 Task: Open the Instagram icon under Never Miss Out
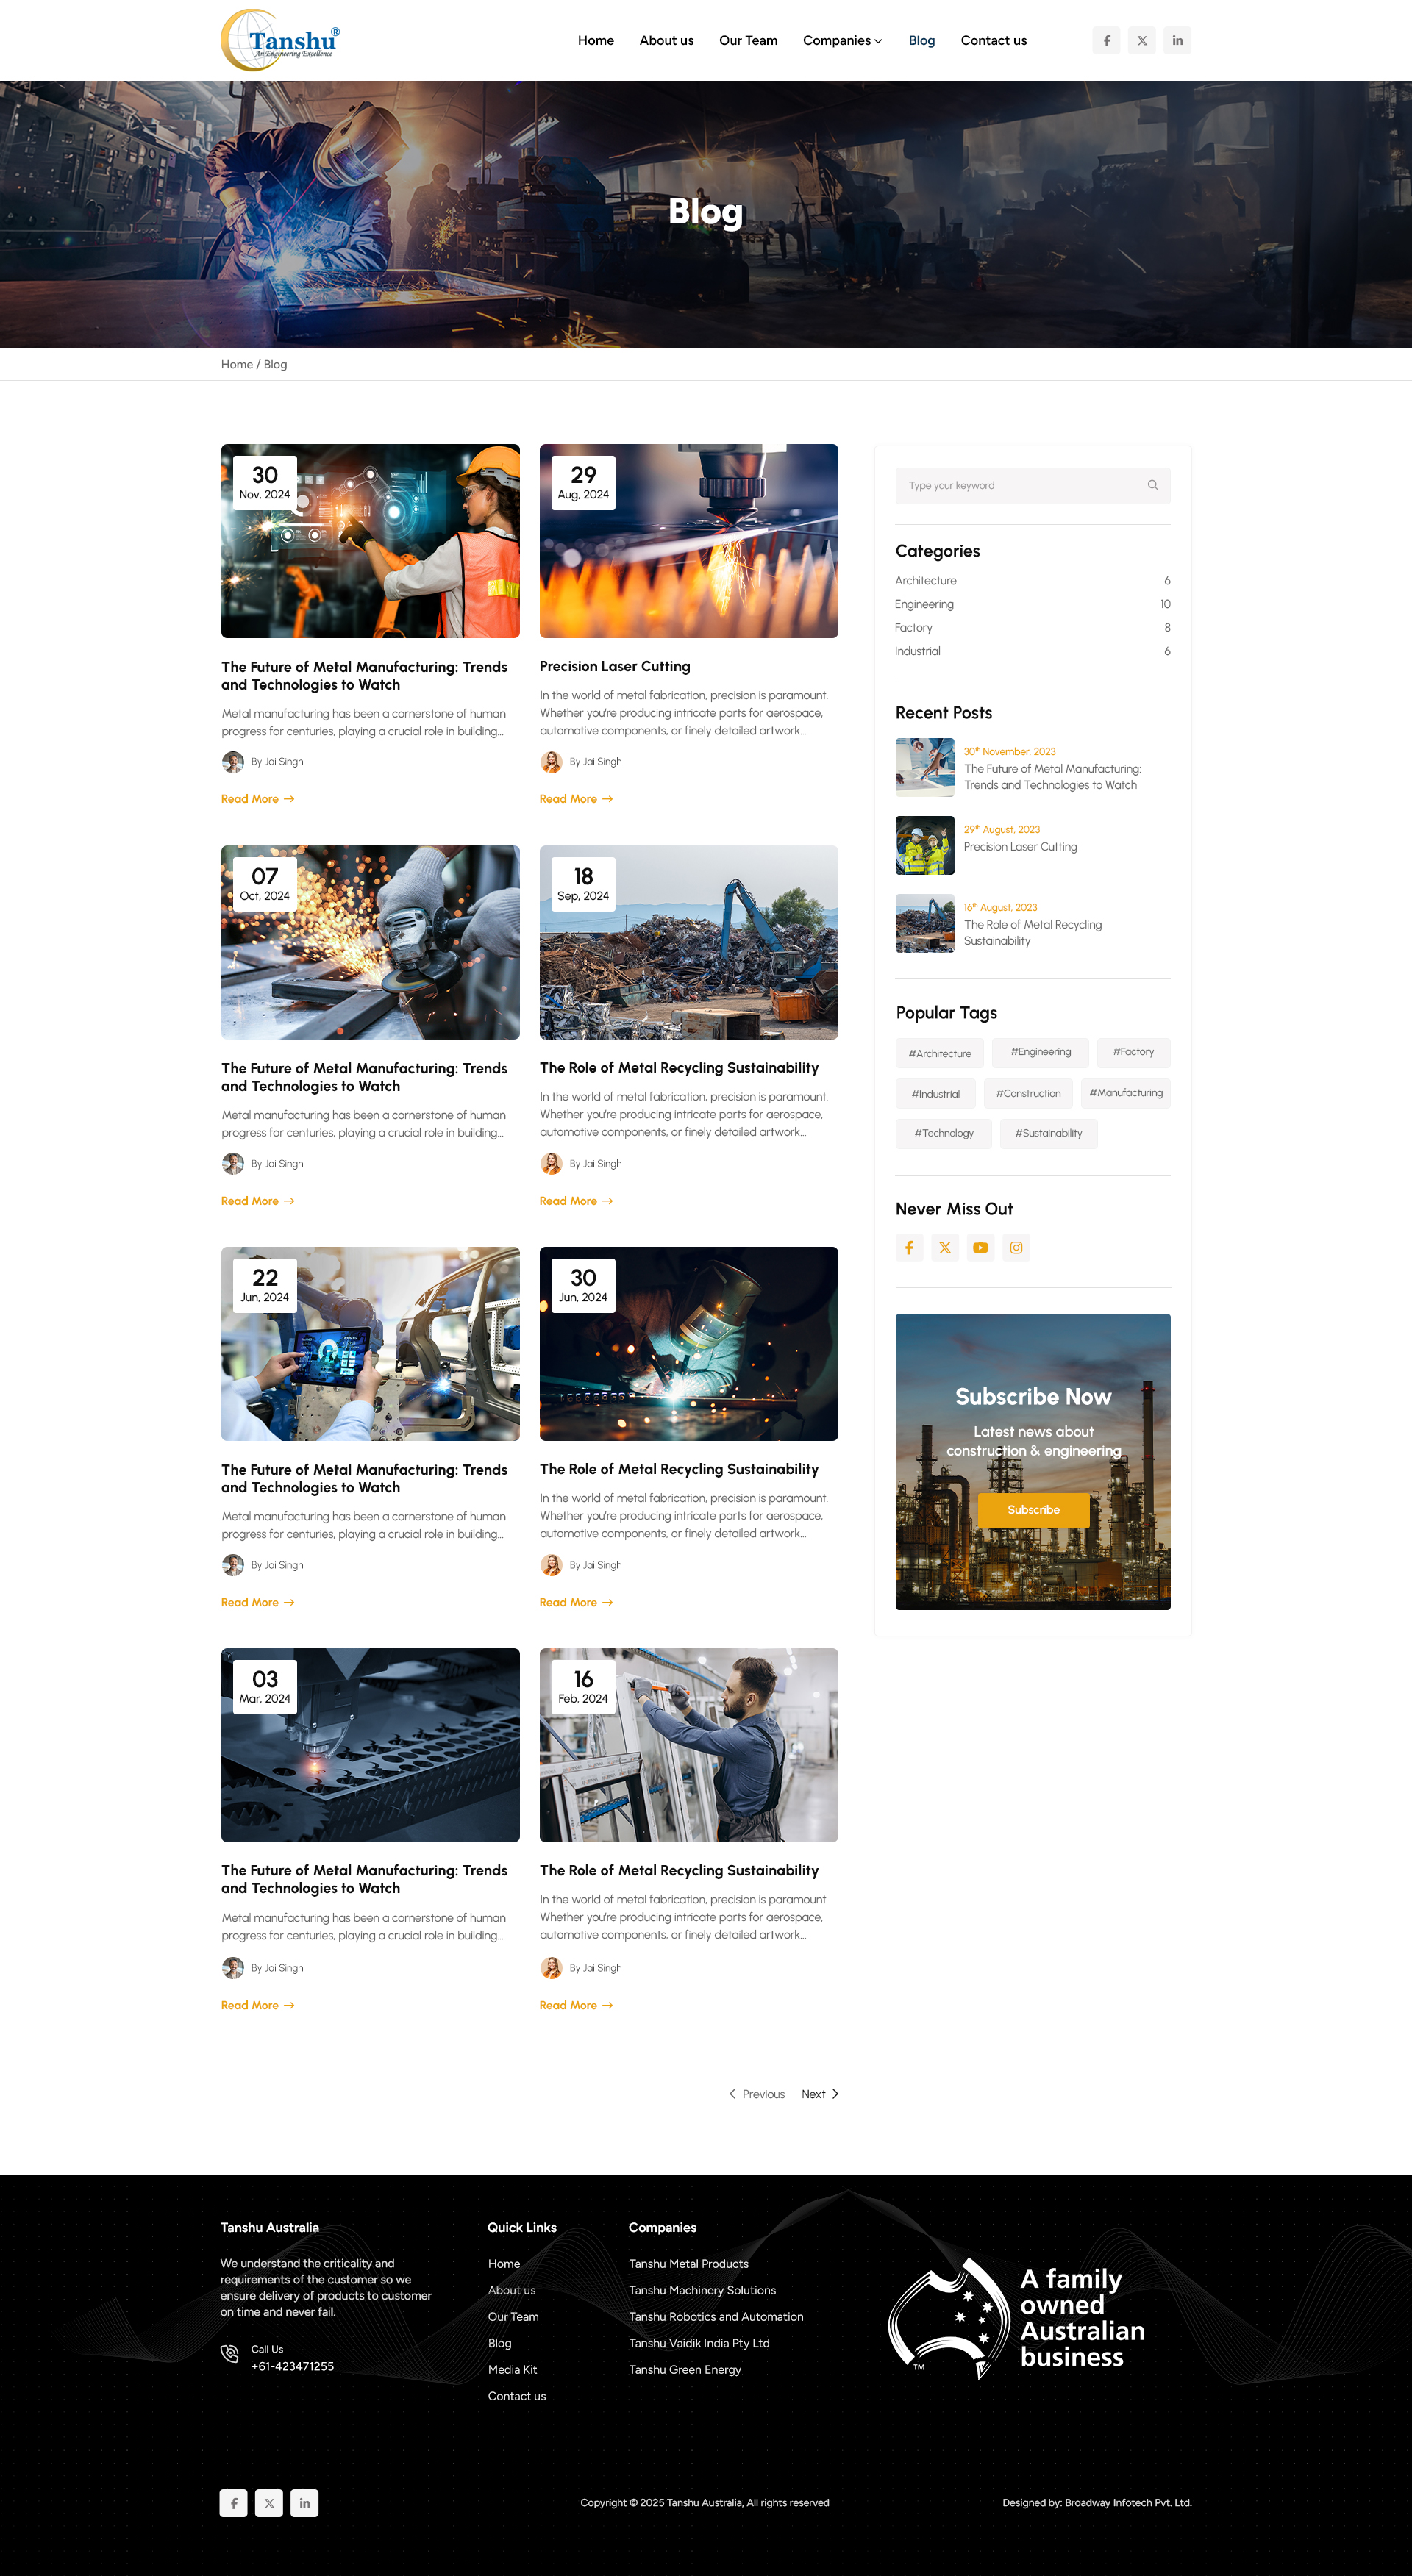click(x=1016, y=1247)
